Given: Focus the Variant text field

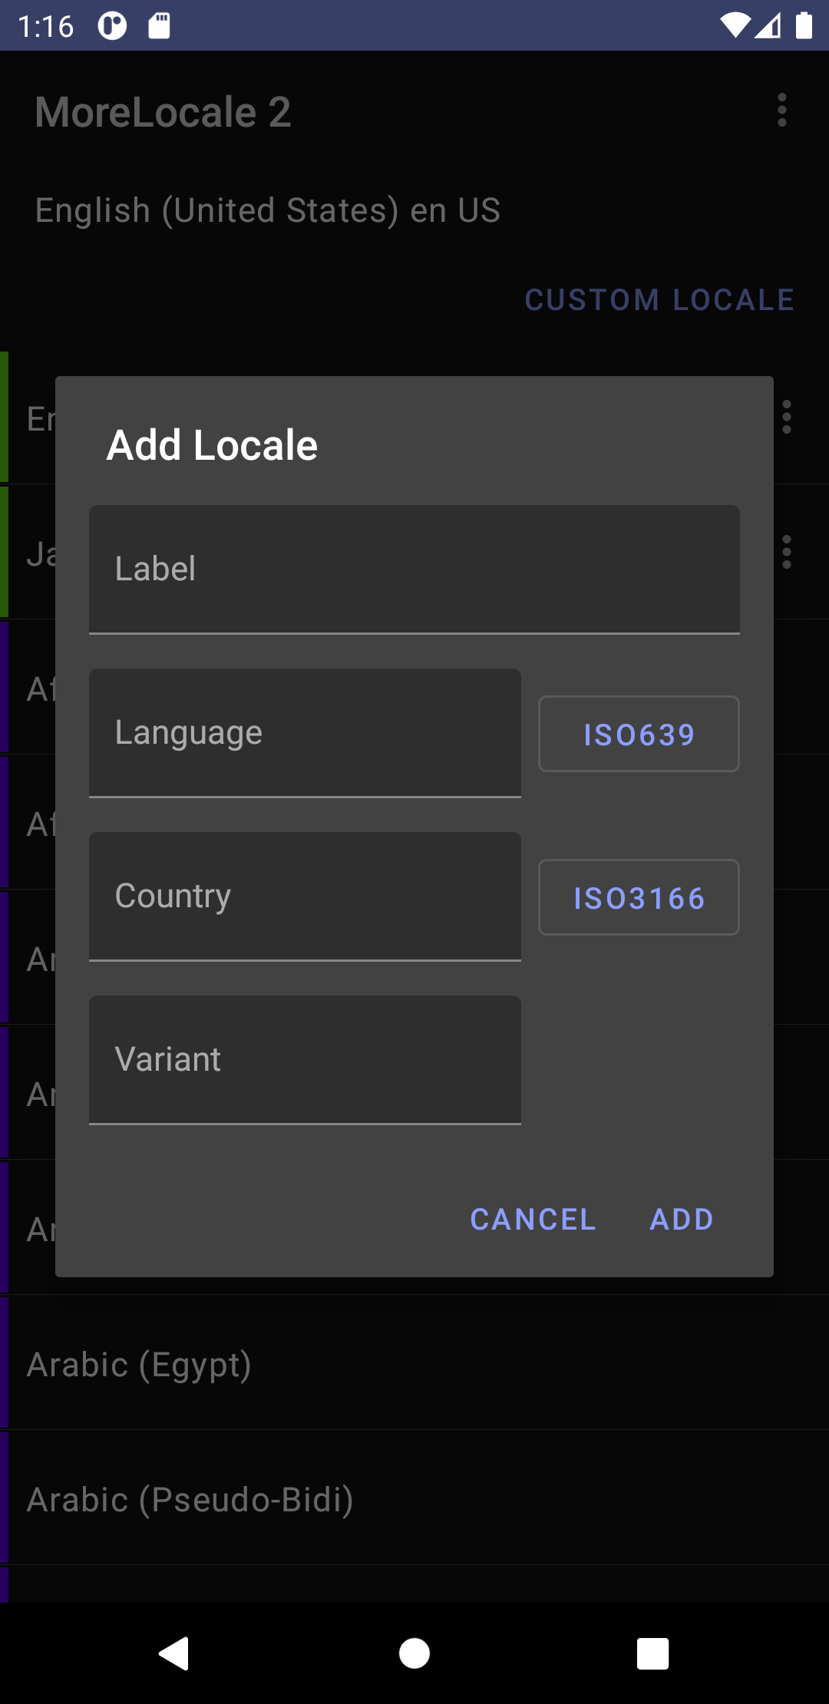Looking at the screenshot, I should 305,1060.
